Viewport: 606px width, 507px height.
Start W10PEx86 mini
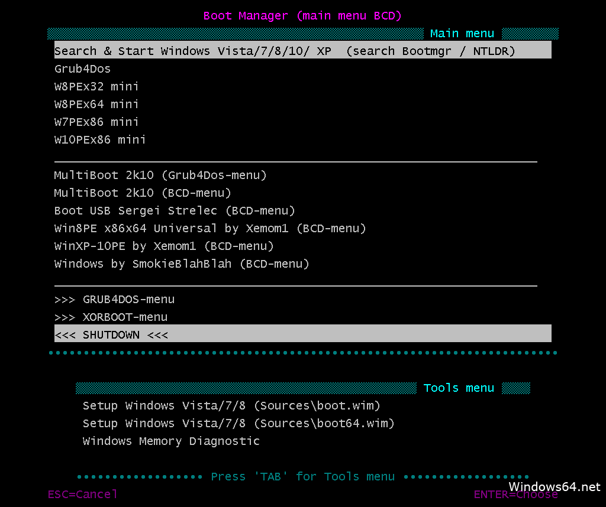click(x=99, y=139)
